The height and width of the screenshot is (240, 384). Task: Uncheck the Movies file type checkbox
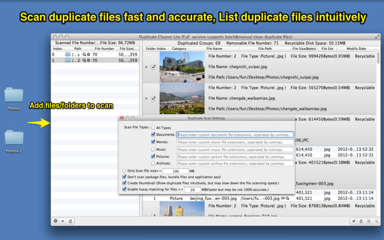pyautogui.click(x=153, y=142)
